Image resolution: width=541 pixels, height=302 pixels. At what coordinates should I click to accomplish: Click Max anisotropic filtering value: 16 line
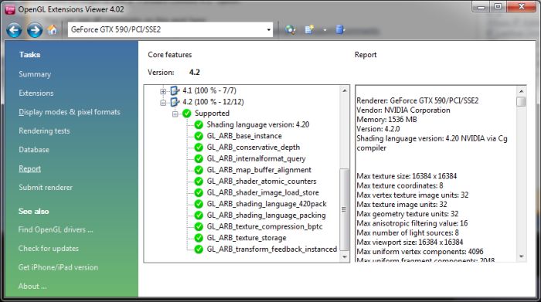412,223
